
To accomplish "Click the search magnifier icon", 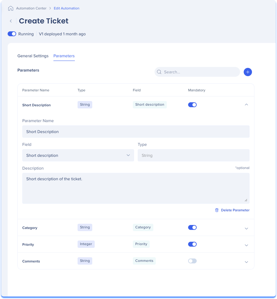I will click(x=159, y=72).
